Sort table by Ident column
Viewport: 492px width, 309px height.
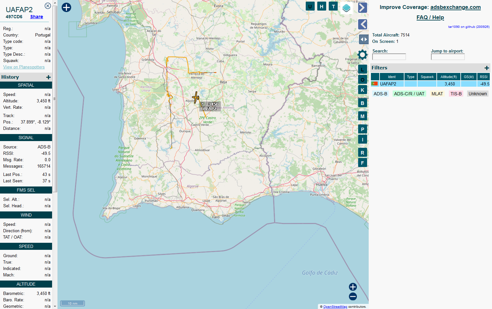392,77
